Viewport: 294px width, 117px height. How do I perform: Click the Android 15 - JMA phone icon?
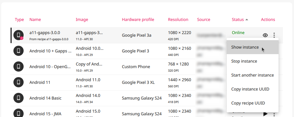(18, 113)
